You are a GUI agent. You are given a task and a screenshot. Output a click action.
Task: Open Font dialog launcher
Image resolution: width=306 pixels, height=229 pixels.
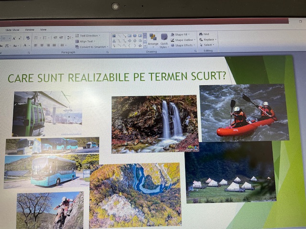29,52
